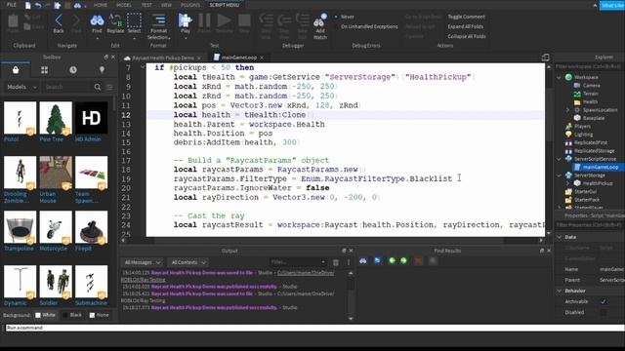This screenshot has width=625, height=351.
Task: Click the Find Results binoculars icon
Action: click(362, 260)
